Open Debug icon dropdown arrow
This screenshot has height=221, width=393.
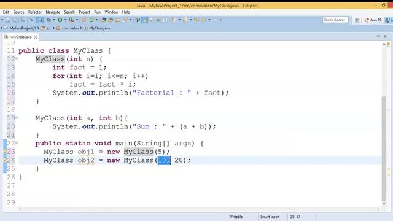pos(54,20)
